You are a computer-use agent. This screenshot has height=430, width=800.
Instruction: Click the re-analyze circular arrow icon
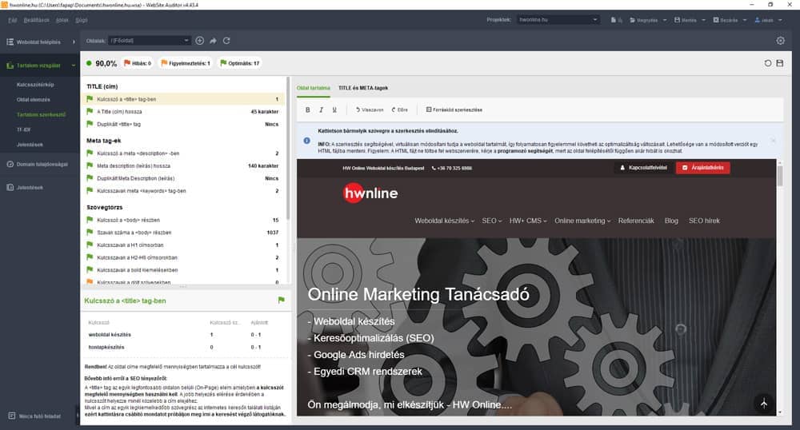pyautogui.click(x=768, y=63)
